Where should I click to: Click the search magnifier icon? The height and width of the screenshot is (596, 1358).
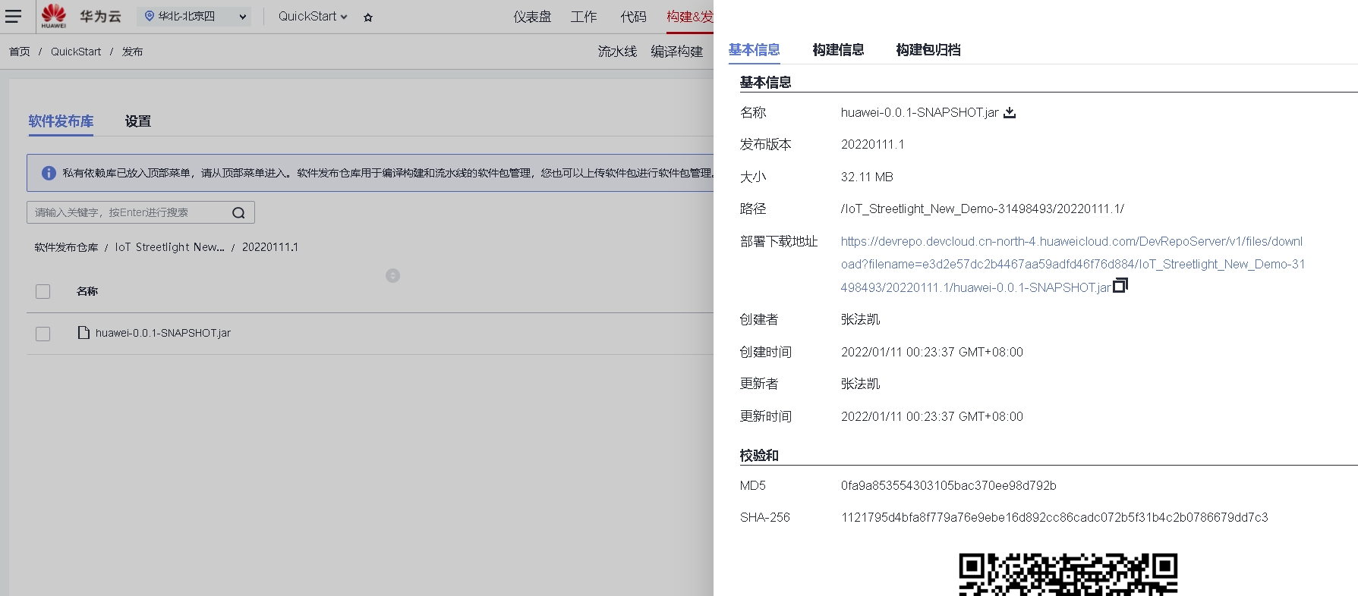[238, 212]
